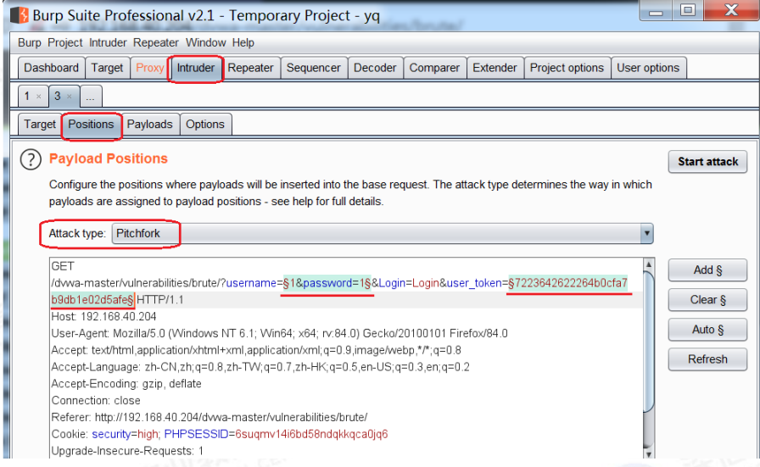Open the User options tab
Image resolution: width=760 pixels, height=467 pixels.
(x=648, y=68)
